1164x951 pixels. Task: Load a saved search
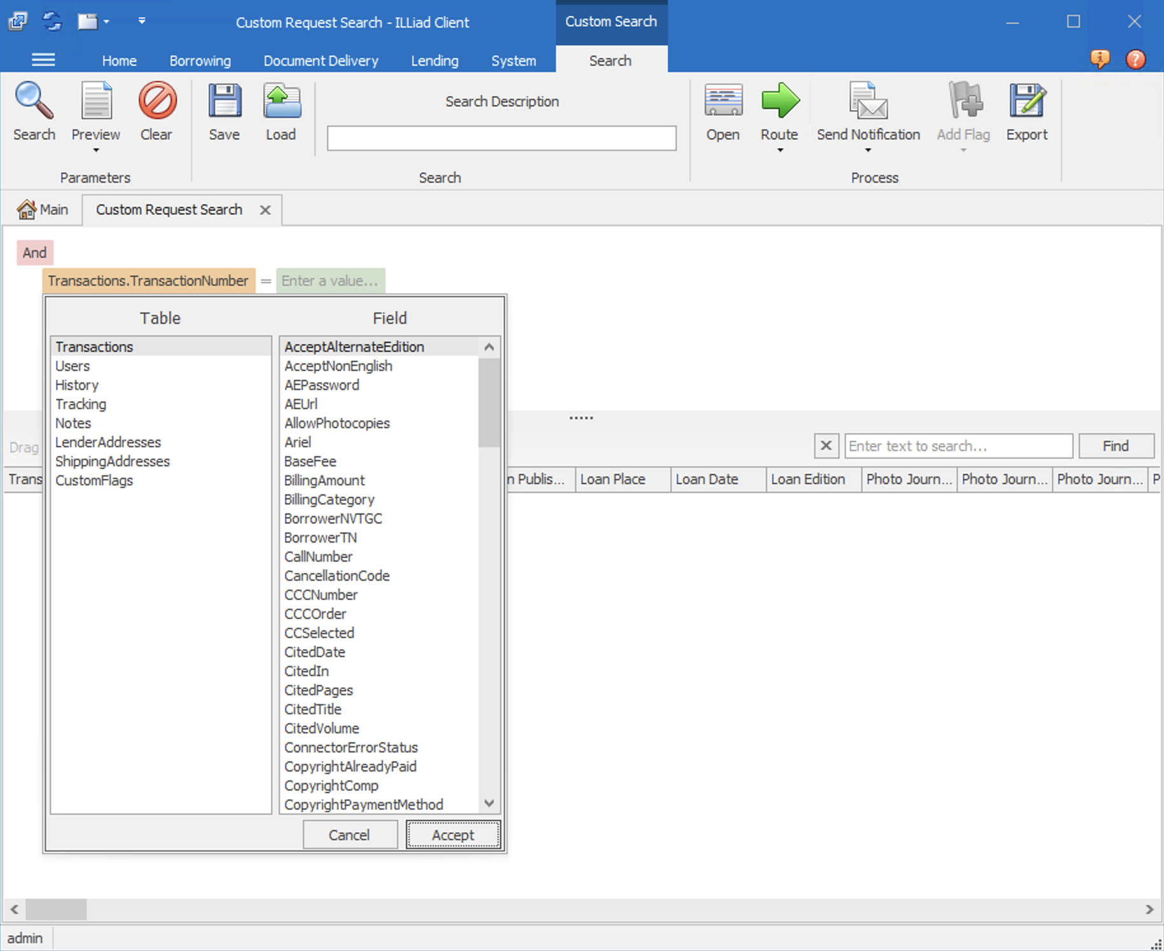(281, 102)
